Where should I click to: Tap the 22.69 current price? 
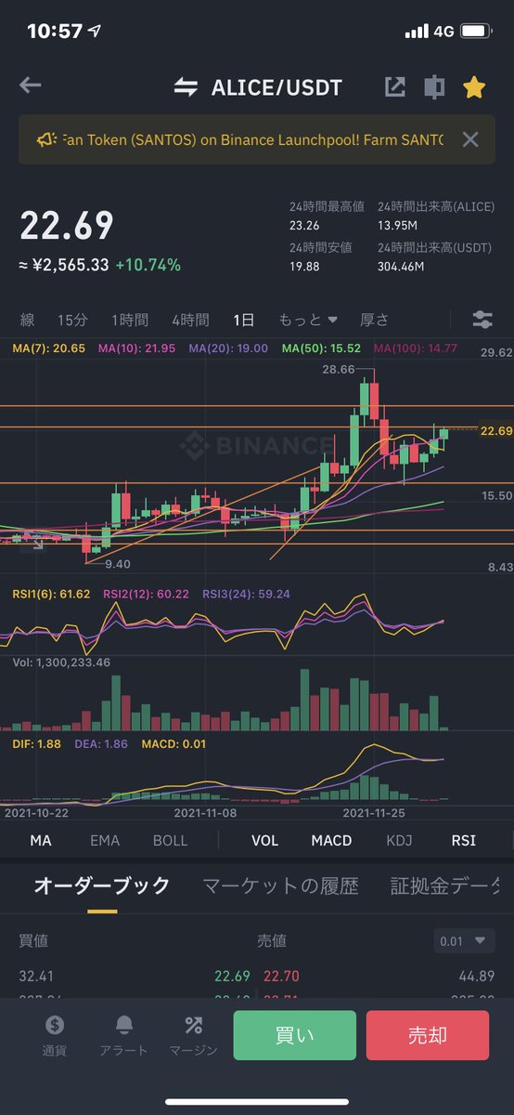(67, 226)
